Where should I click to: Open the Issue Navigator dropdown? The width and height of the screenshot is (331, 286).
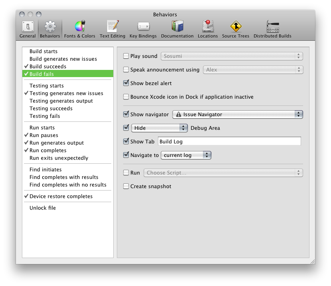pyautogui.click(x=238, y=115)
